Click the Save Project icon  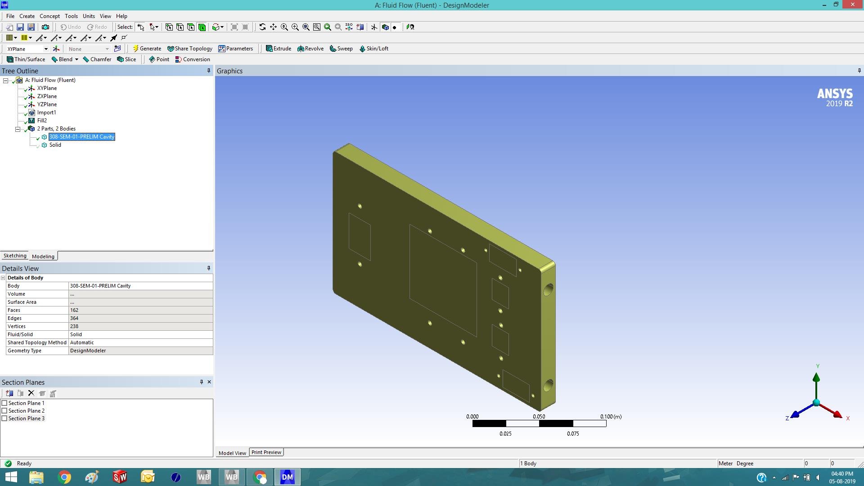(x=20, y=27)
